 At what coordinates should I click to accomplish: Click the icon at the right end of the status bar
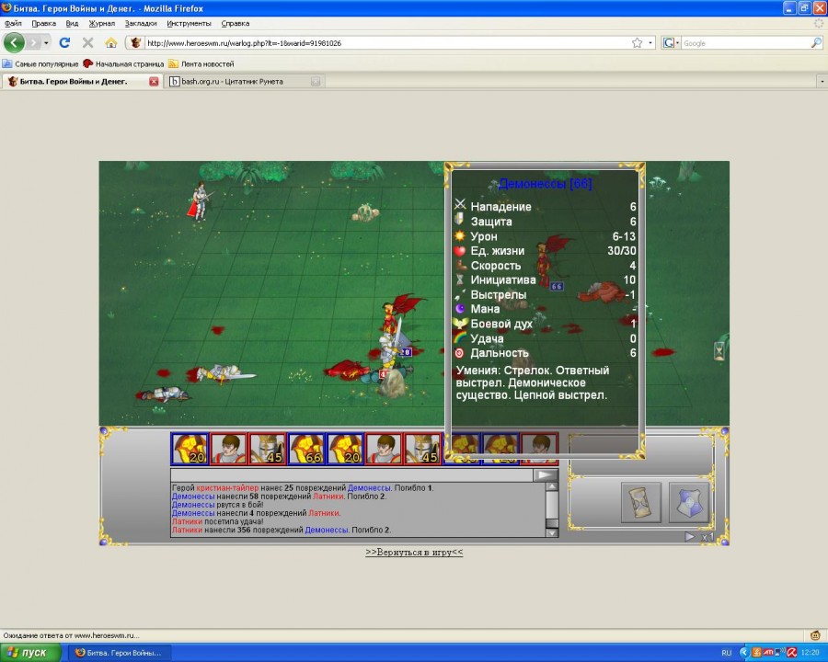[x=815, y=635]
